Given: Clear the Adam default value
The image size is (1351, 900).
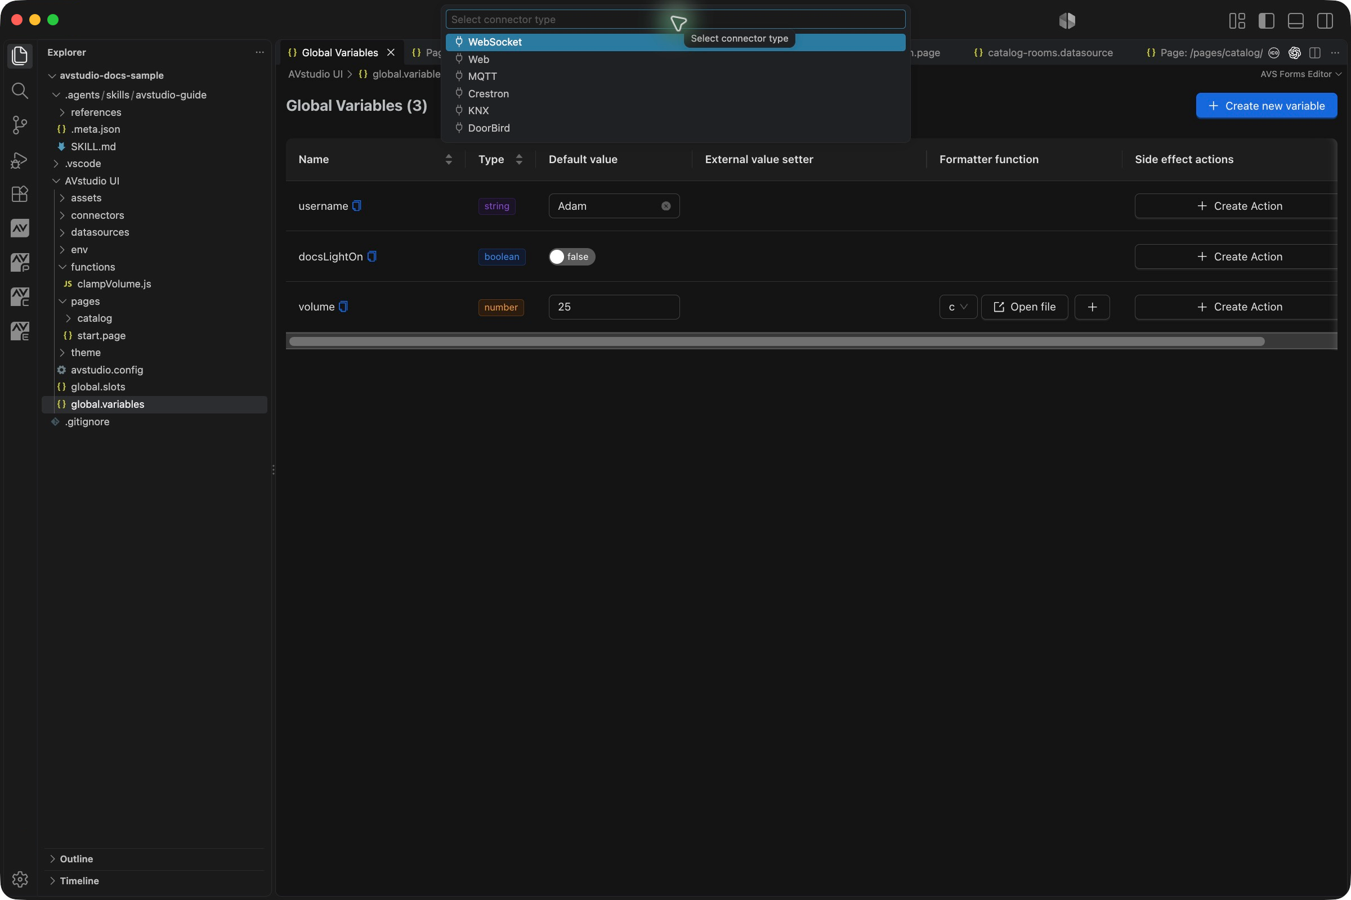Looking at the screenshot, I should (666, 206).
